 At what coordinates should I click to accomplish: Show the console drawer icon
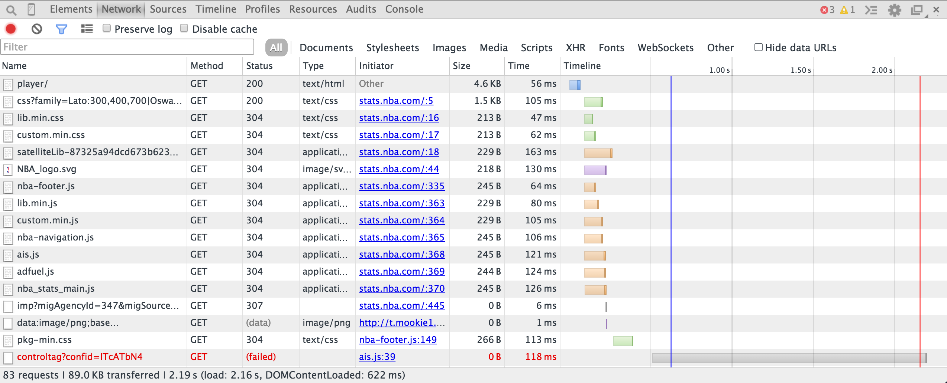click(871, 10)
